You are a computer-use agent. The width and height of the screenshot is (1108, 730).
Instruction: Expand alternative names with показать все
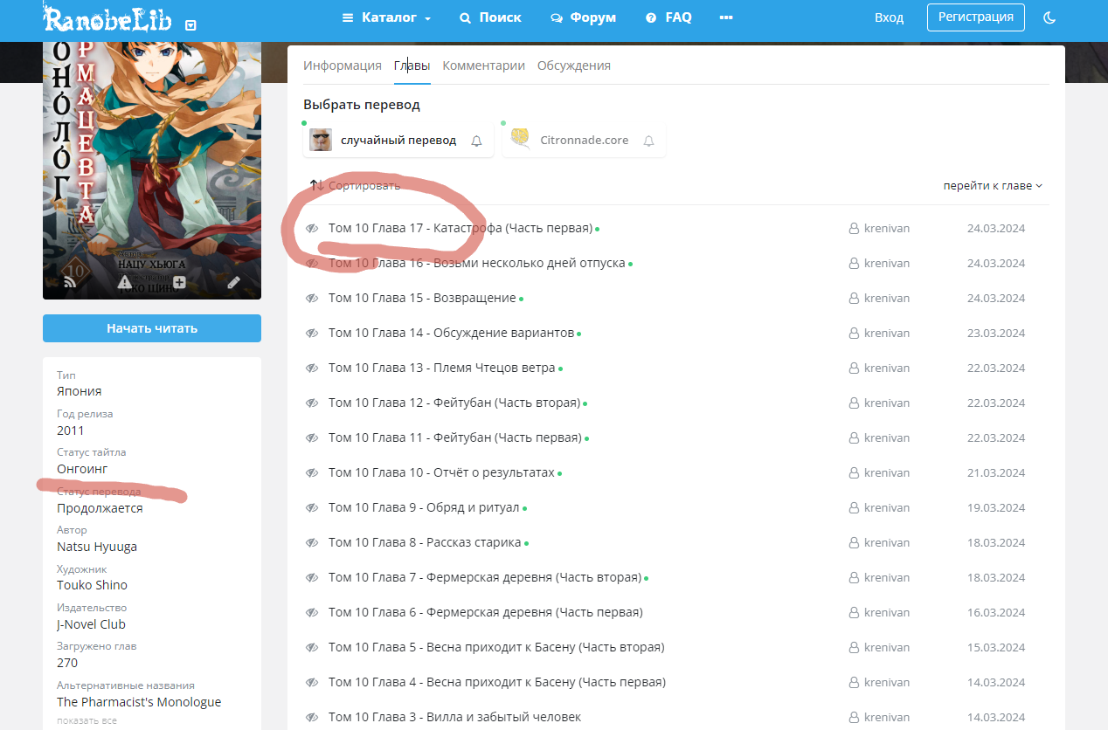coord(87,720)
